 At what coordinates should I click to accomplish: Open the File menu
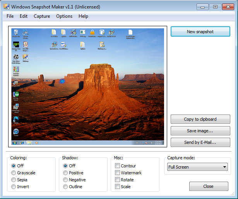pyautogui.click(x=10, y=16)
